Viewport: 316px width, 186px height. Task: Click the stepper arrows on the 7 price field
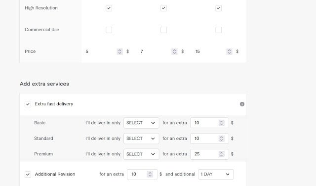click(174, 51)
